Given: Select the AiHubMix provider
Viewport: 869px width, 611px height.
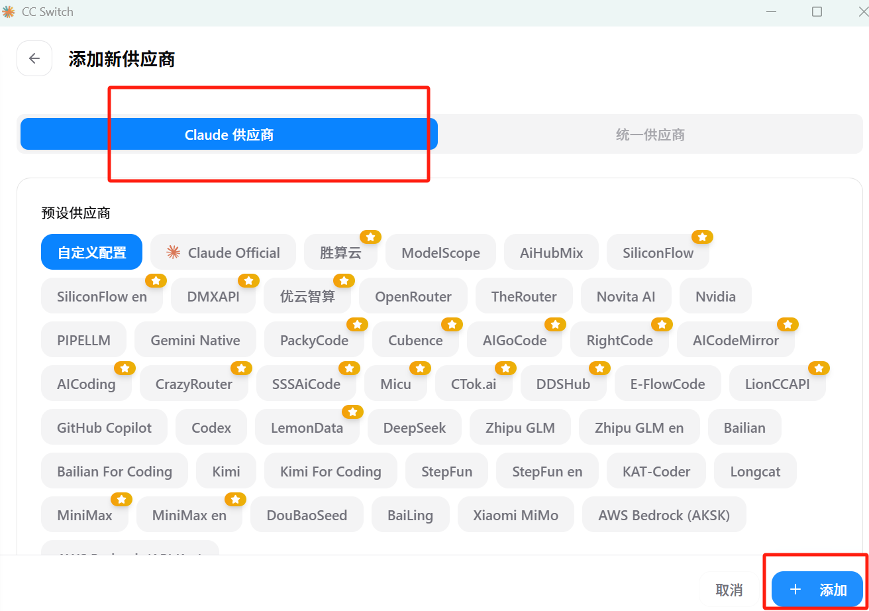Looking at the screenshot, I should [x=551, y=252].
